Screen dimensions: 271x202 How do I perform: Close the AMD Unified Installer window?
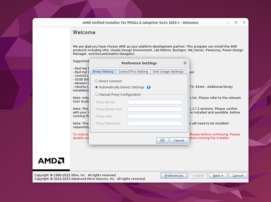(x=244, y=22)
